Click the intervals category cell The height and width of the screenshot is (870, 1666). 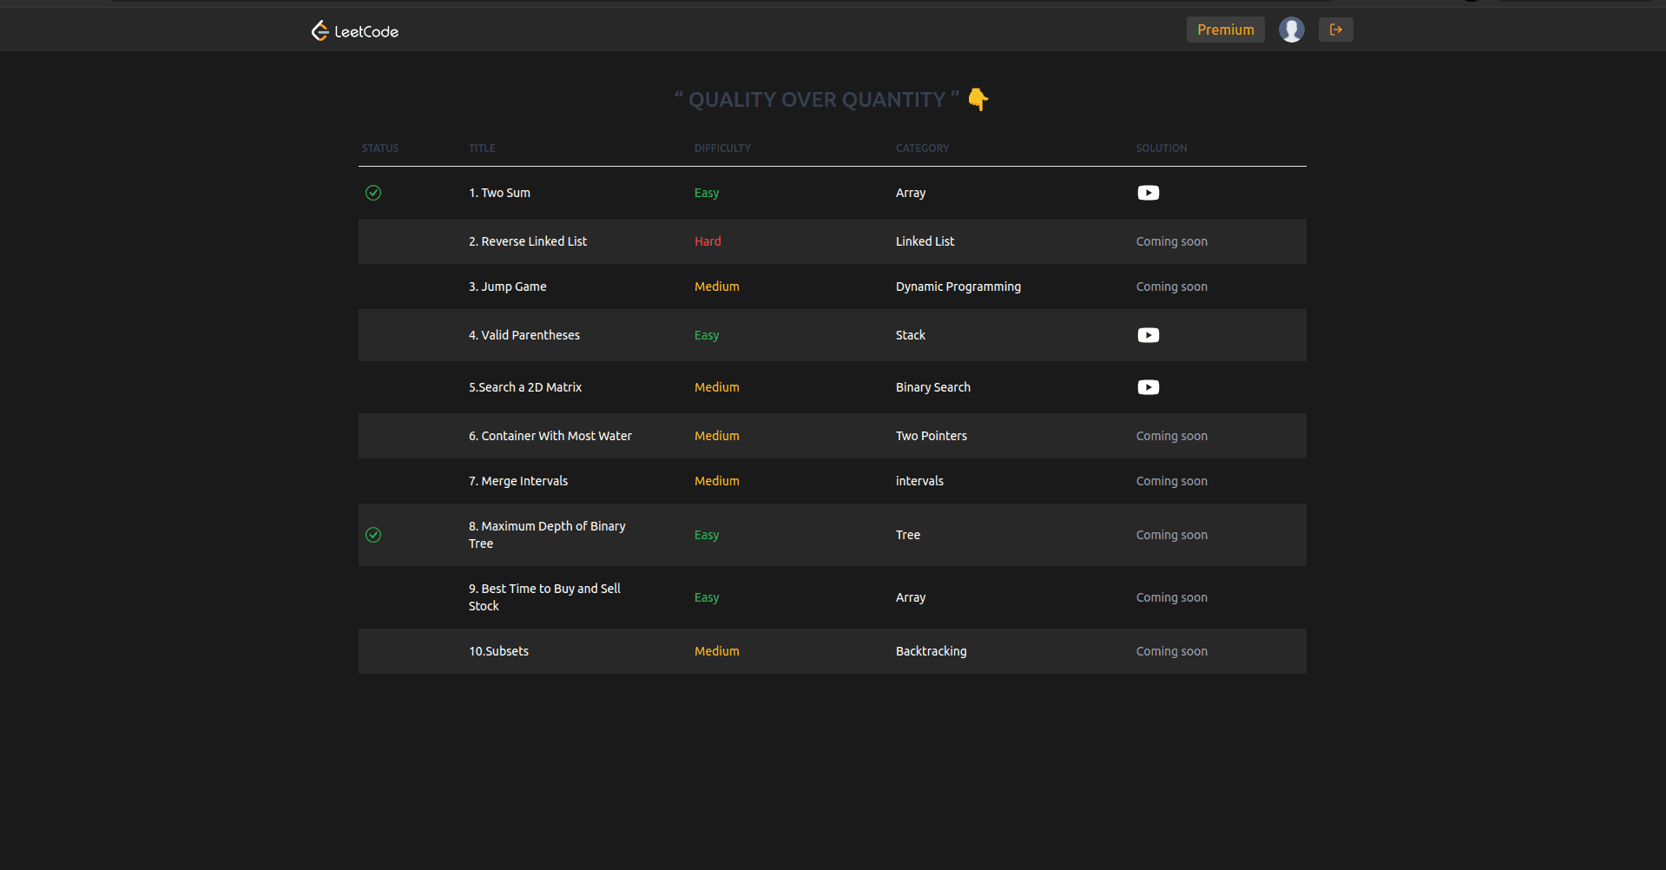tap(919, 481)
